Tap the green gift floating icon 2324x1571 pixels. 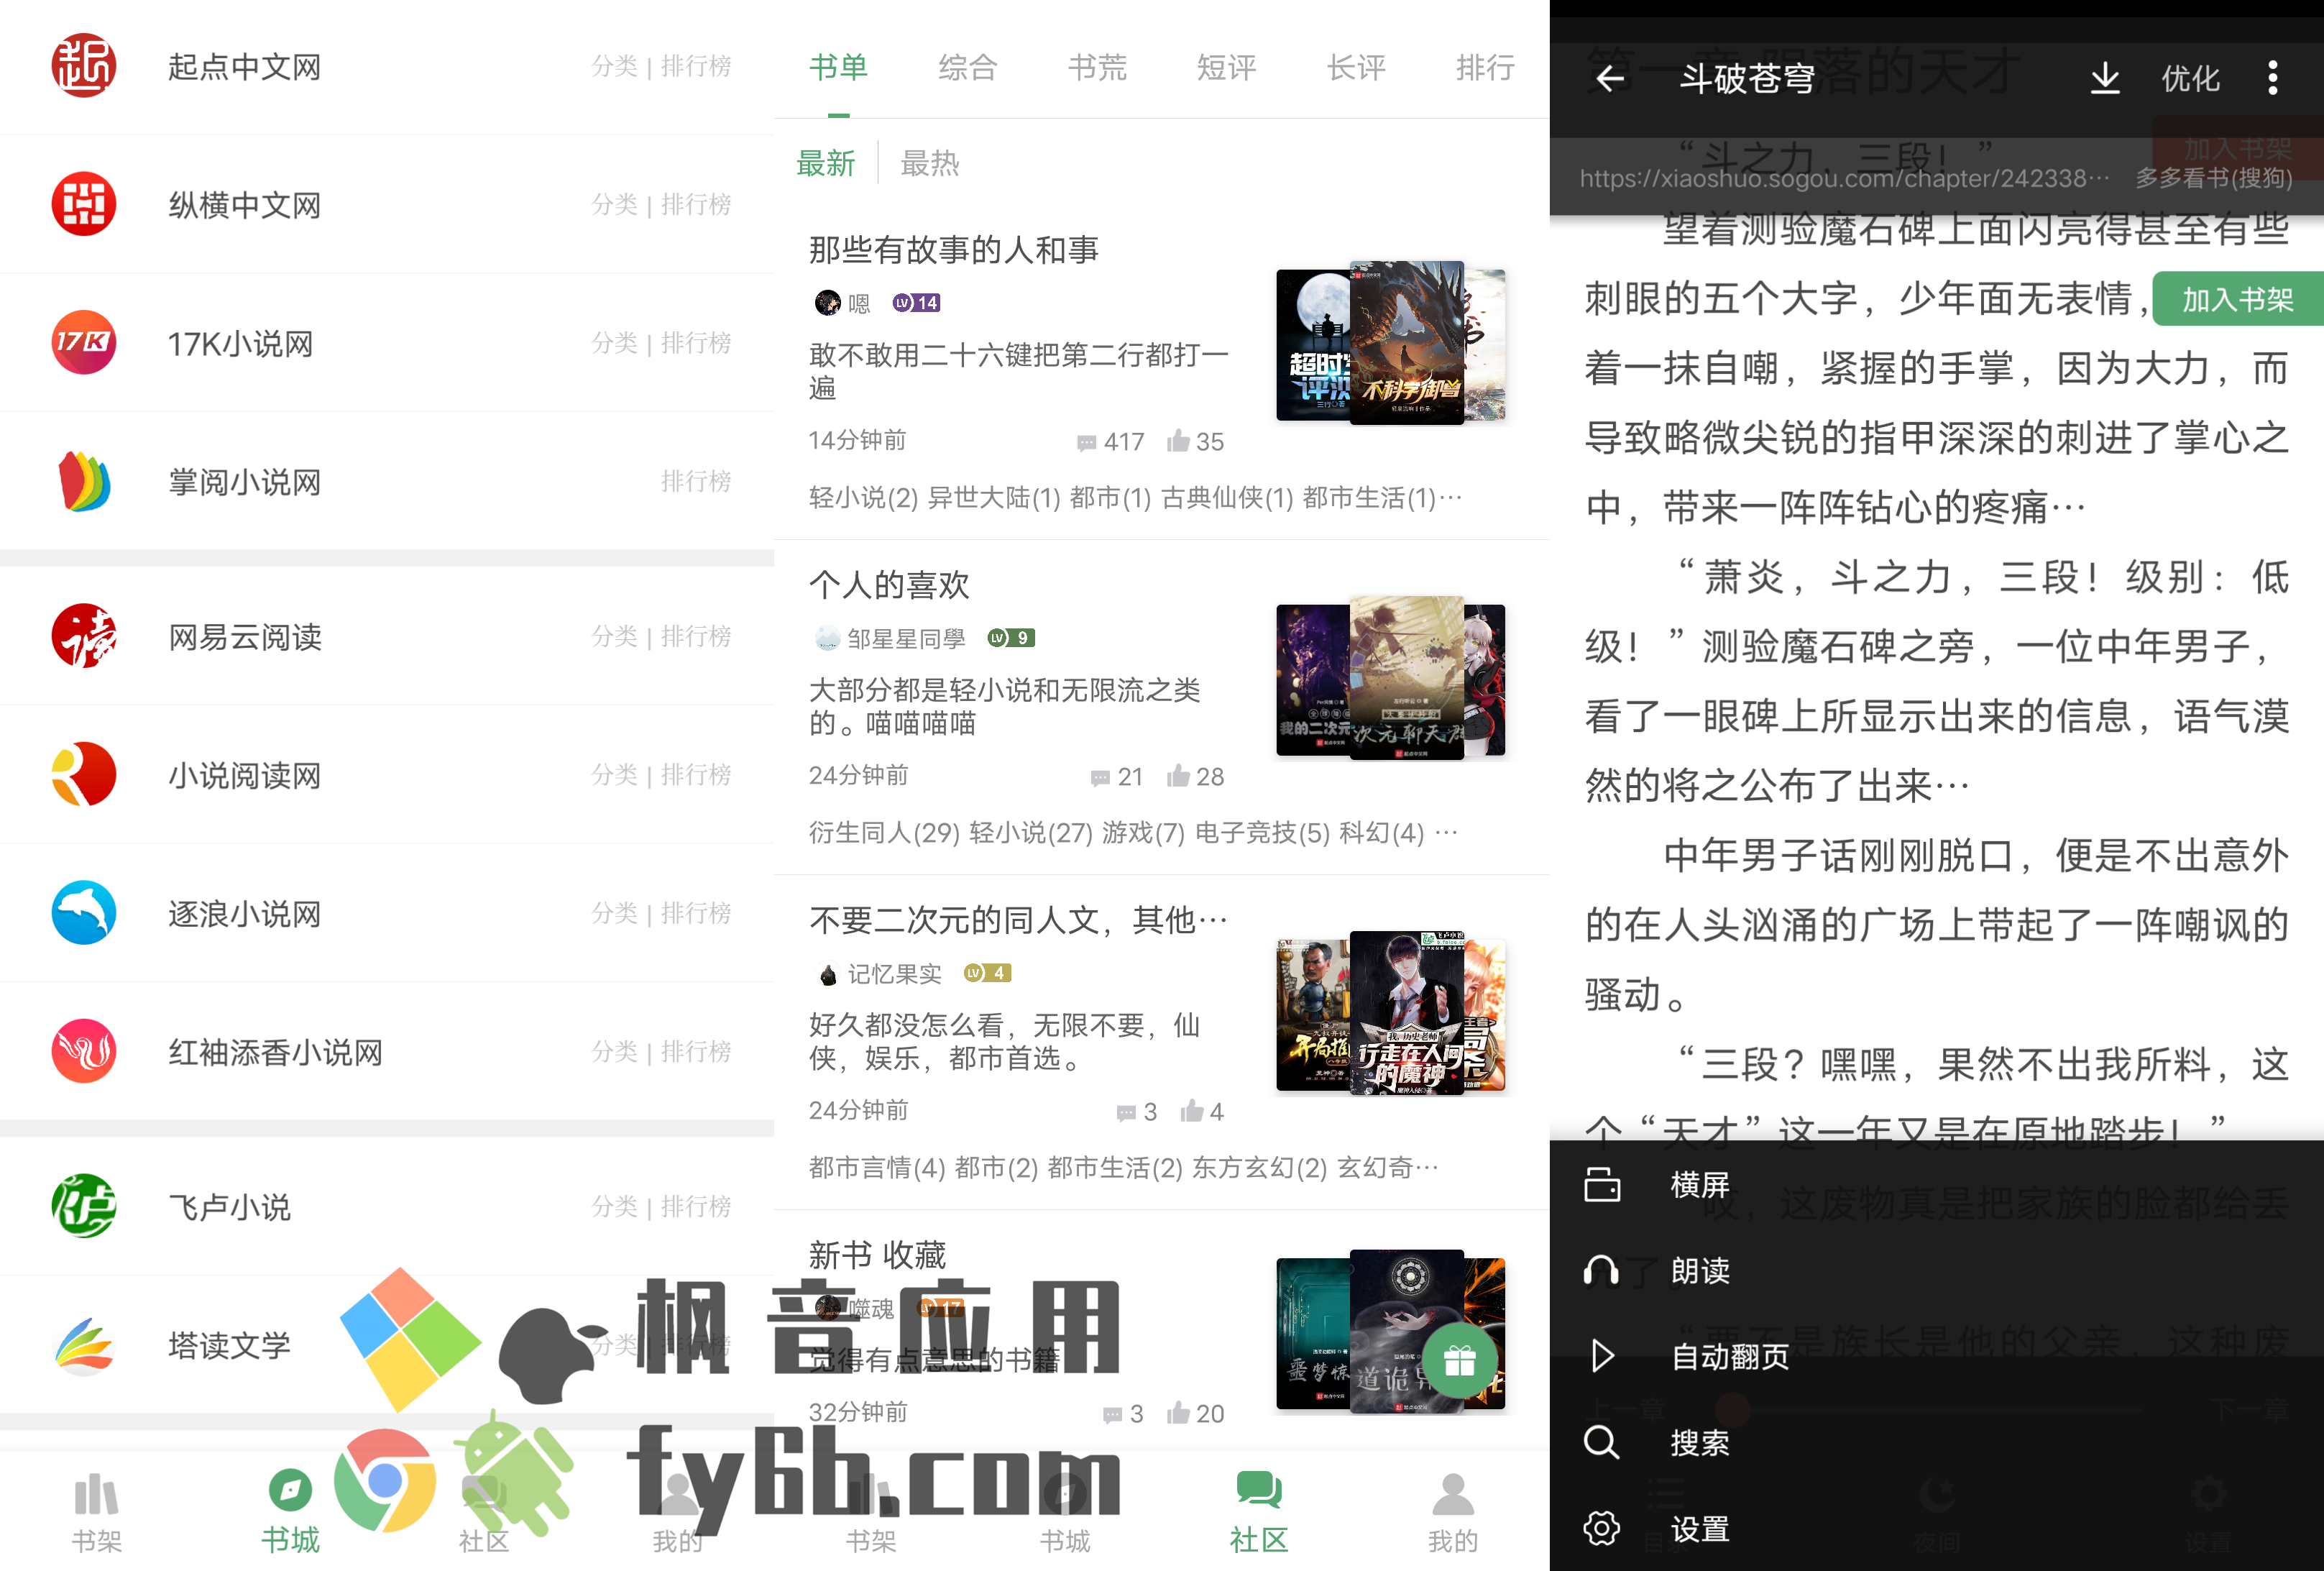1460,1360
